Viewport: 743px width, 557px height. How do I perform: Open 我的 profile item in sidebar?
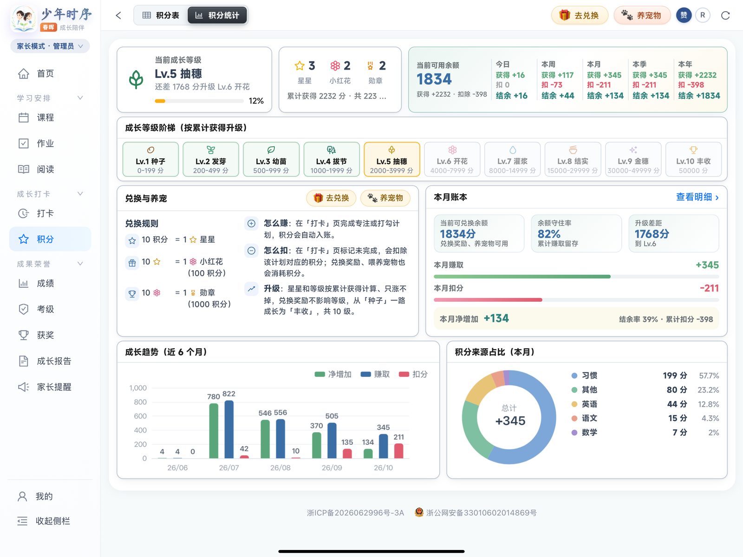click(x=50, y=496)
